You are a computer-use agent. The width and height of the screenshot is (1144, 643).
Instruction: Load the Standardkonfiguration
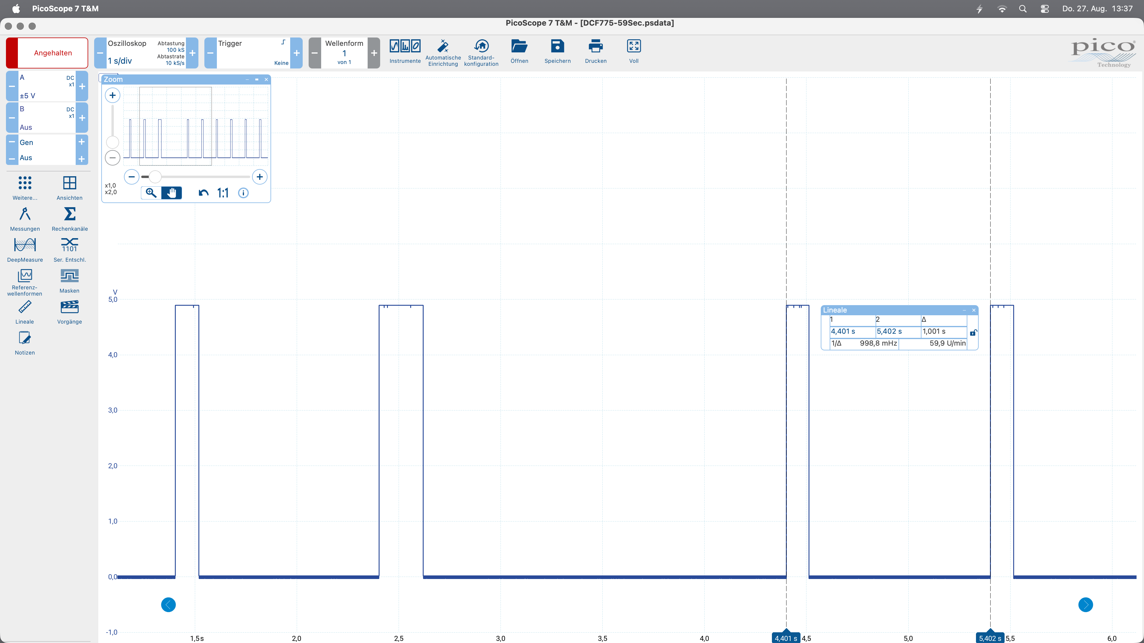coord(481,53)
